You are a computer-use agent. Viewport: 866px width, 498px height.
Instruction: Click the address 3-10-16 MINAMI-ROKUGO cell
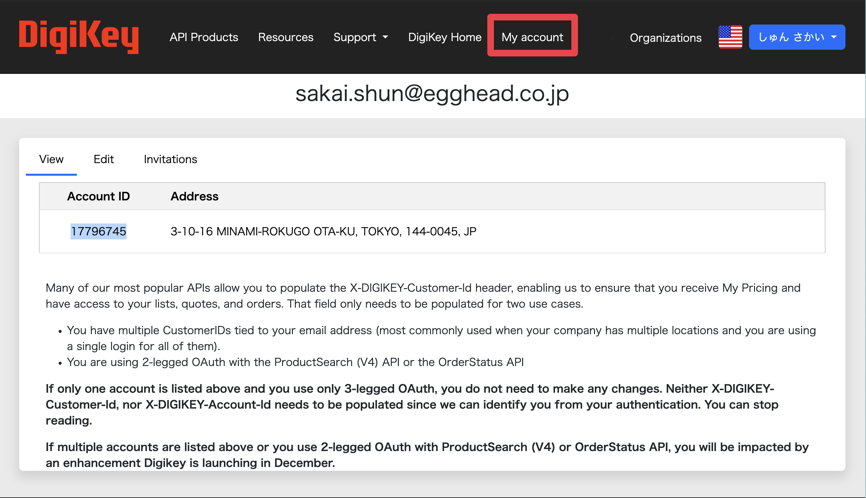323,231
